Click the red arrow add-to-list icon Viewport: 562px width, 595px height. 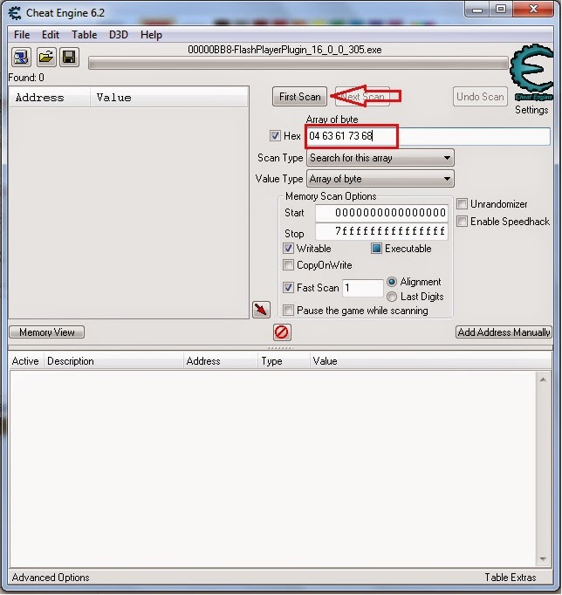tap(261, 310)
